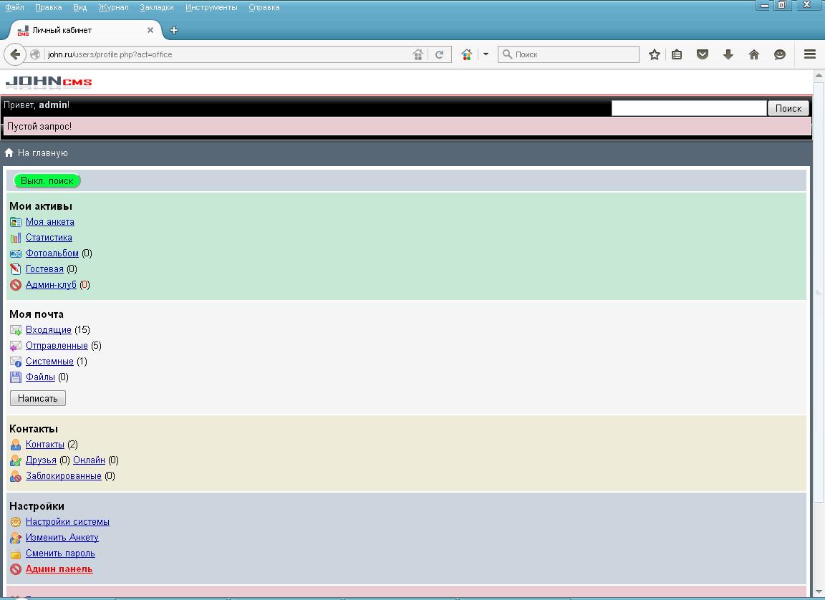The image size is (825, 600).
Task: Click the Отправленные envelope icon
Action: pos(16,346)
